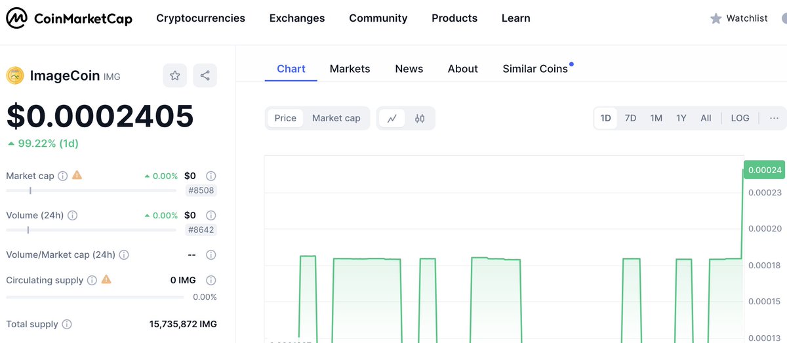Switch to line chart view
Screen dimensions: 787x343
(392, 118)
